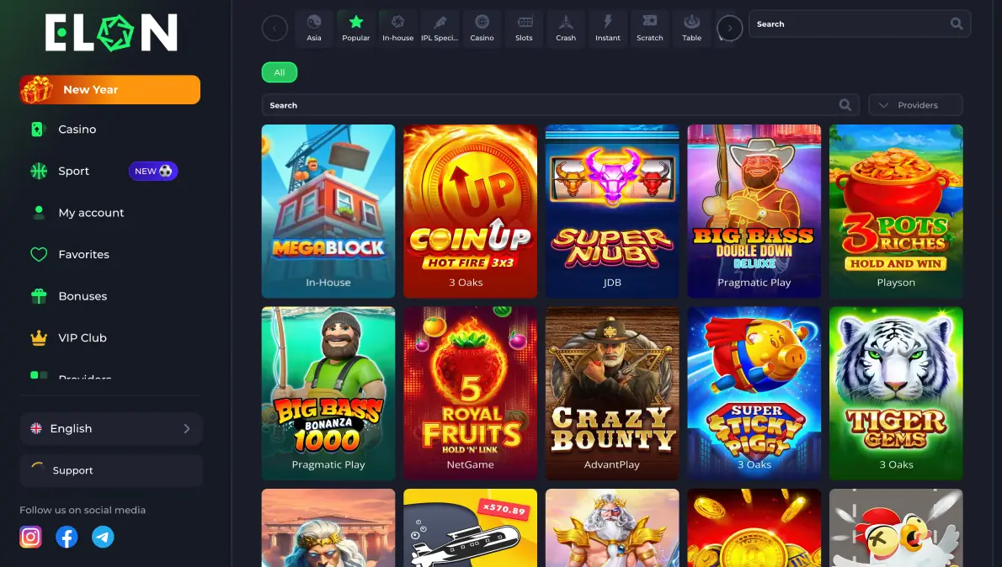Screen dimensions: 1002x567
Task: Select the Casino category in top bar
Action: tap(482, 28)
